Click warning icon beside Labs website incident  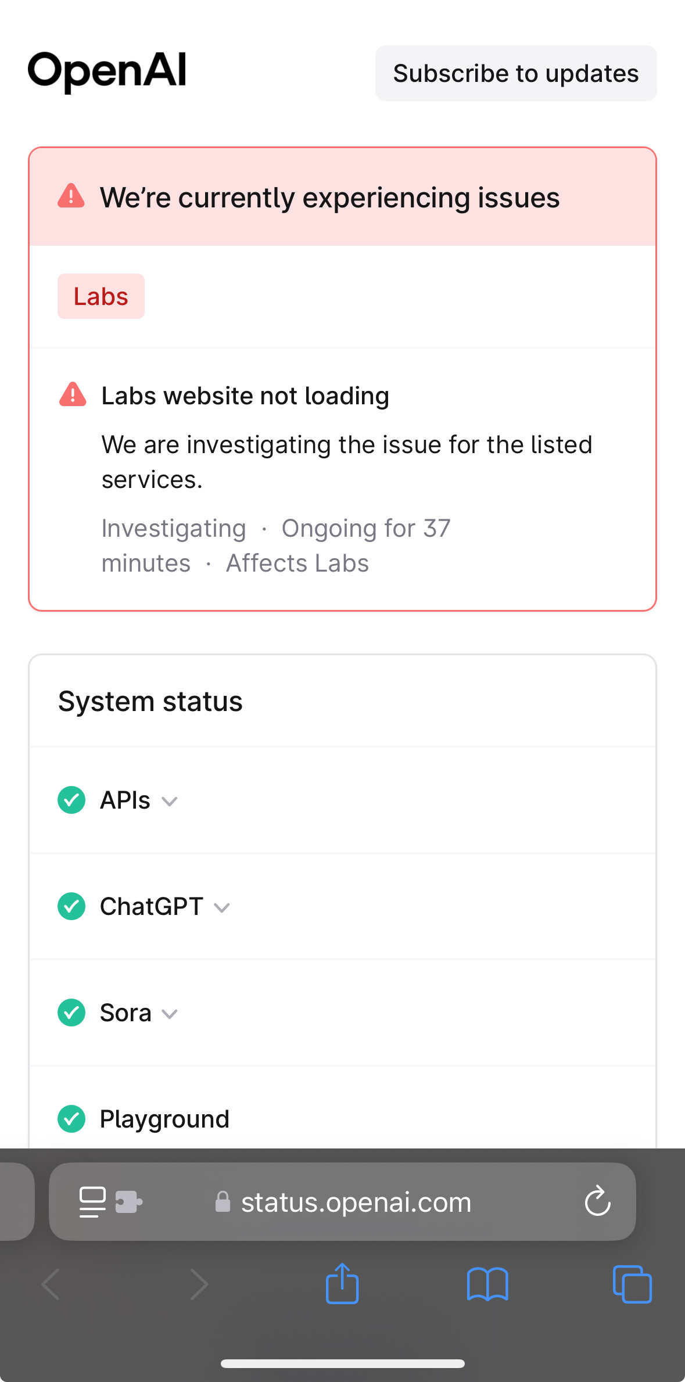click(x=73, y=395)
